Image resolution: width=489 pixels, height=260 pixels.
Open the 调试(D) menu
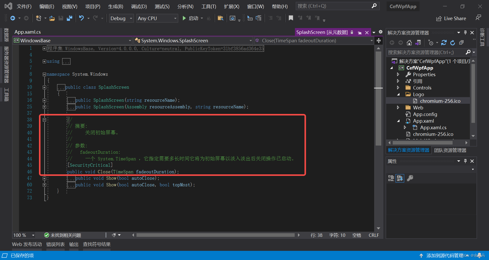[139, 6]
